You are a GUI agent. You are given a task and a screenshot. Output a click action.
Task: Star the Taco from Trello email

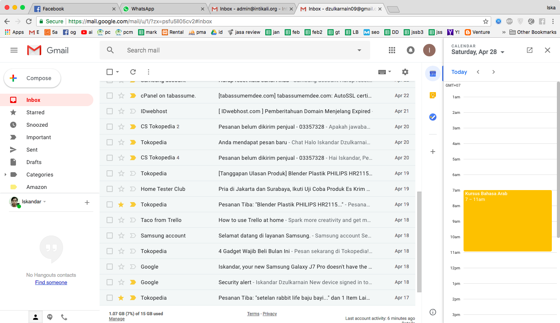coord(121,220)
